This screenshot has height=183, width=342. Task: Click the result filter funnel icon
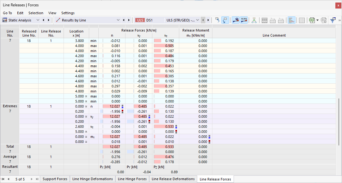(x=333, y=20)
